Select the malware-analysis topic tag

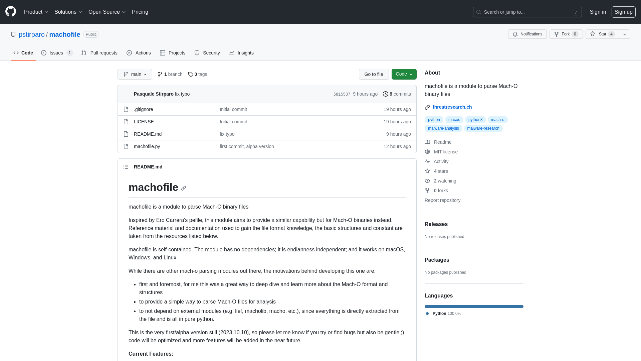443,128
